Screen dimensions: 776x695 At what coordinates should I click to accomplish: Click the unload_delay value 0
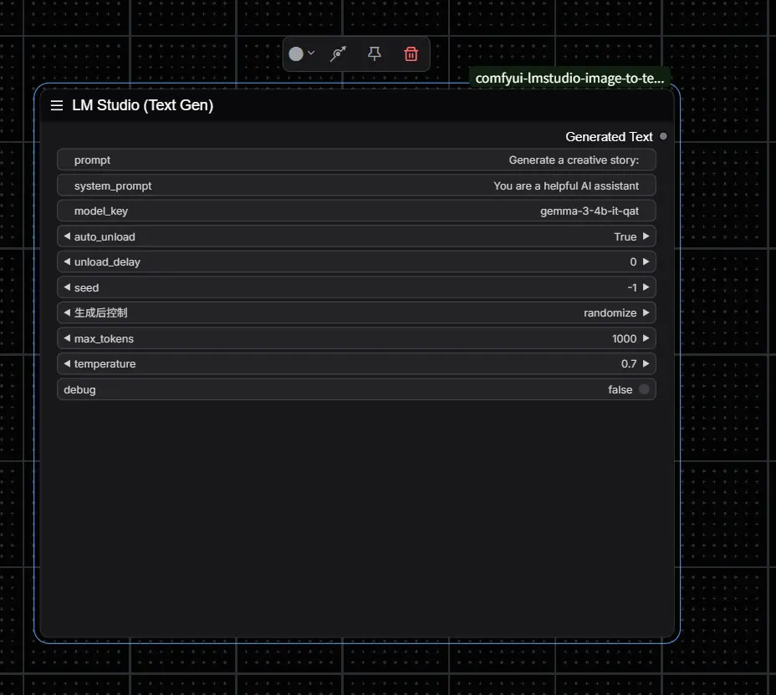coord(633,262)
